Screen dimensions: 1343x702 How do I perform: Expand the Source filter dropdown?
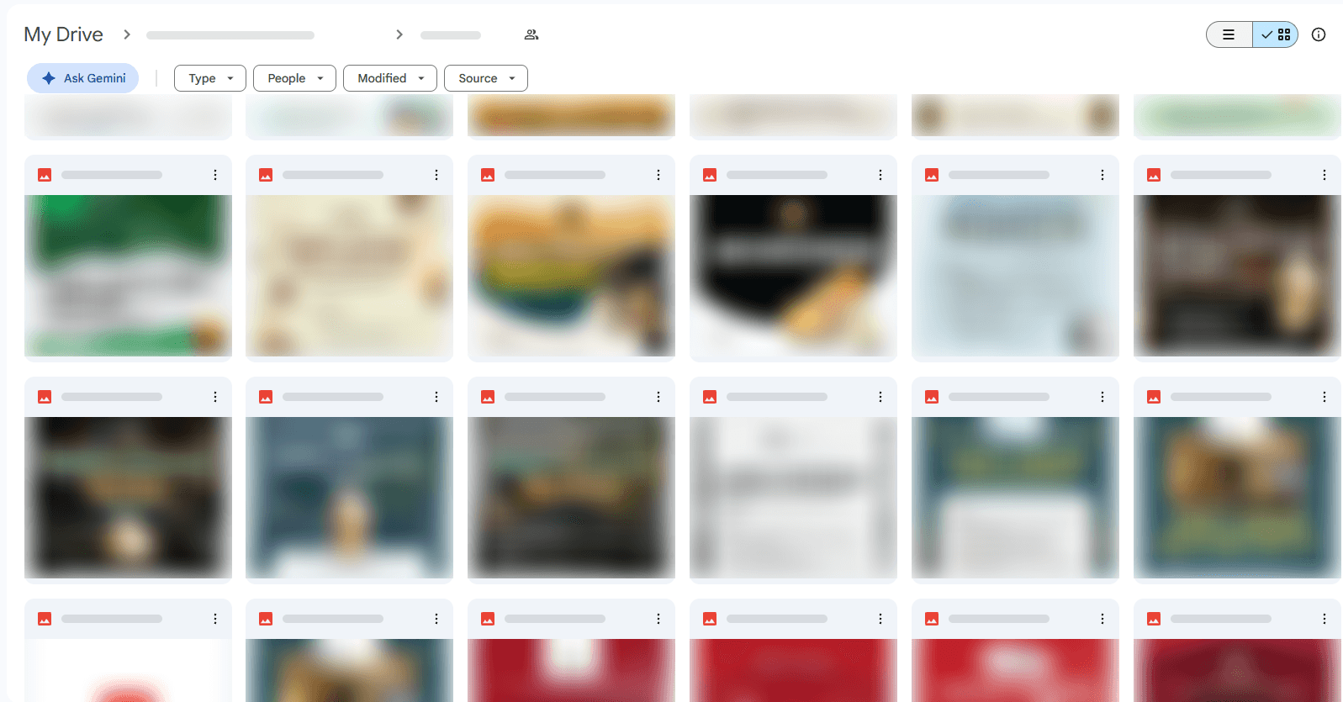click(x=486, y=78)
